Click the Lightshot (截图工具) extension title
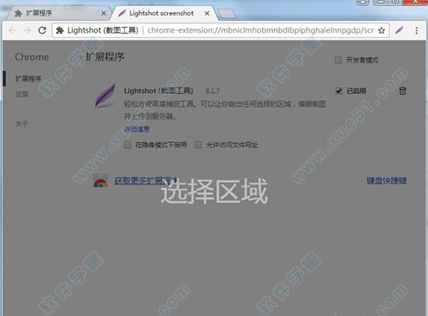Image resolution: width=428 pixels, height=316 pixels. coord(159,91)
